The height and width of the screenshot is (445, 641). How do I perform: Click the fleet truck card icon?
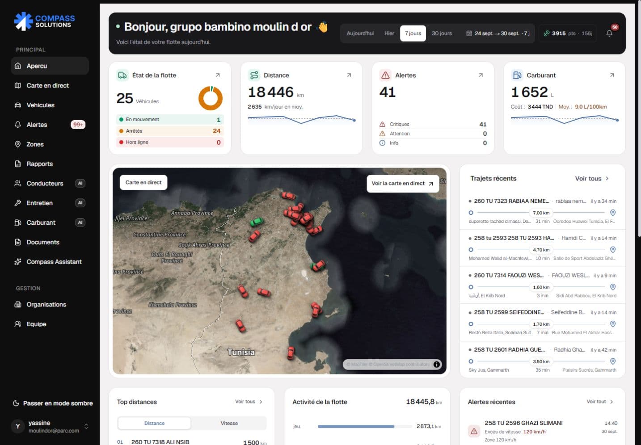[x=122, y=75]
